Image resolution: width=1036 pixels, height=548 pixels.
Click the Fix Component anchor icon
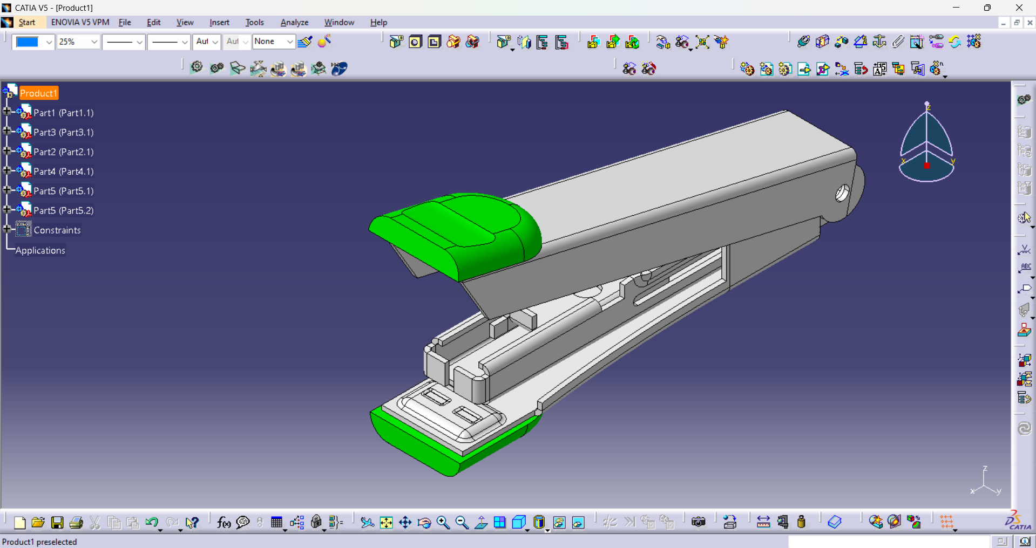[x=879, y=42]
